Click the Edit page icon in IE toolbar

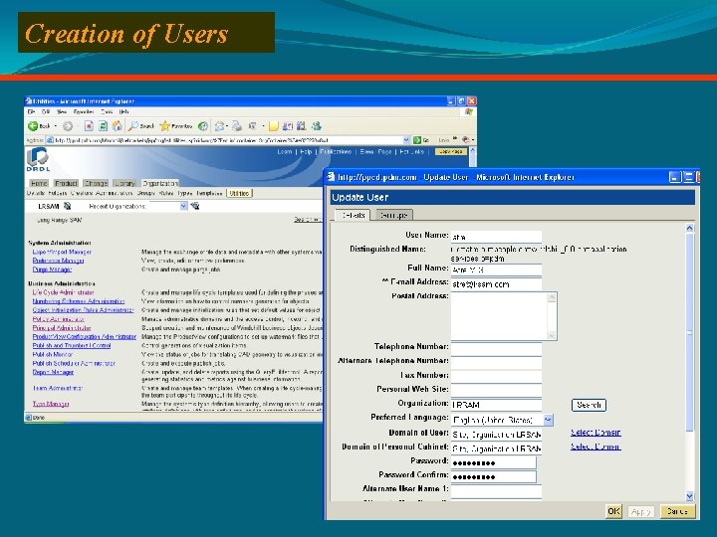click(252, 126)
